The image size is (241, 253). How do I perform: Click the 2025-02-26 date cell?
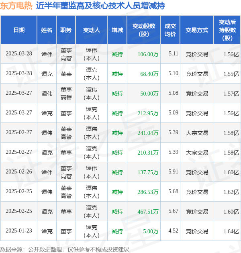click(x=19, y=172)
